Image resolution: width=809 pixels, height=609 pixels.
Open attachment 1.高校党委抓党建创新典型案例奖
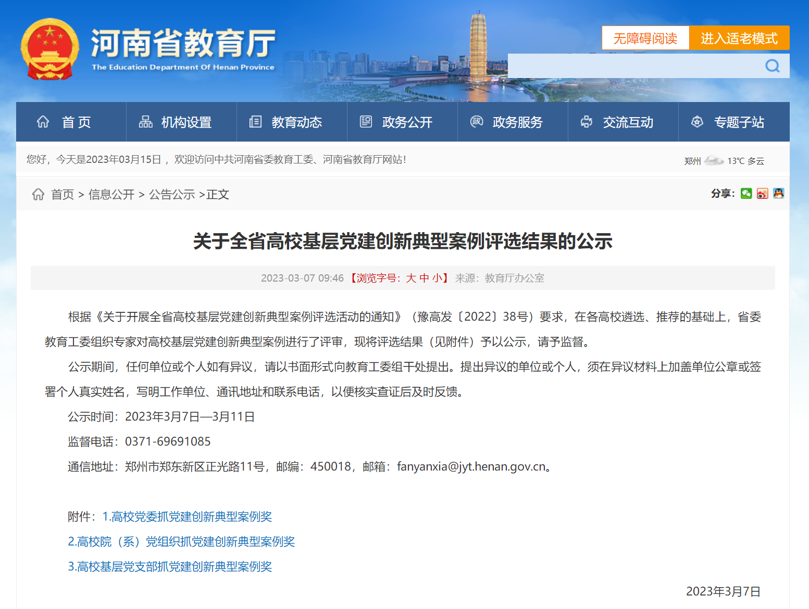click(x=187, y=516)
